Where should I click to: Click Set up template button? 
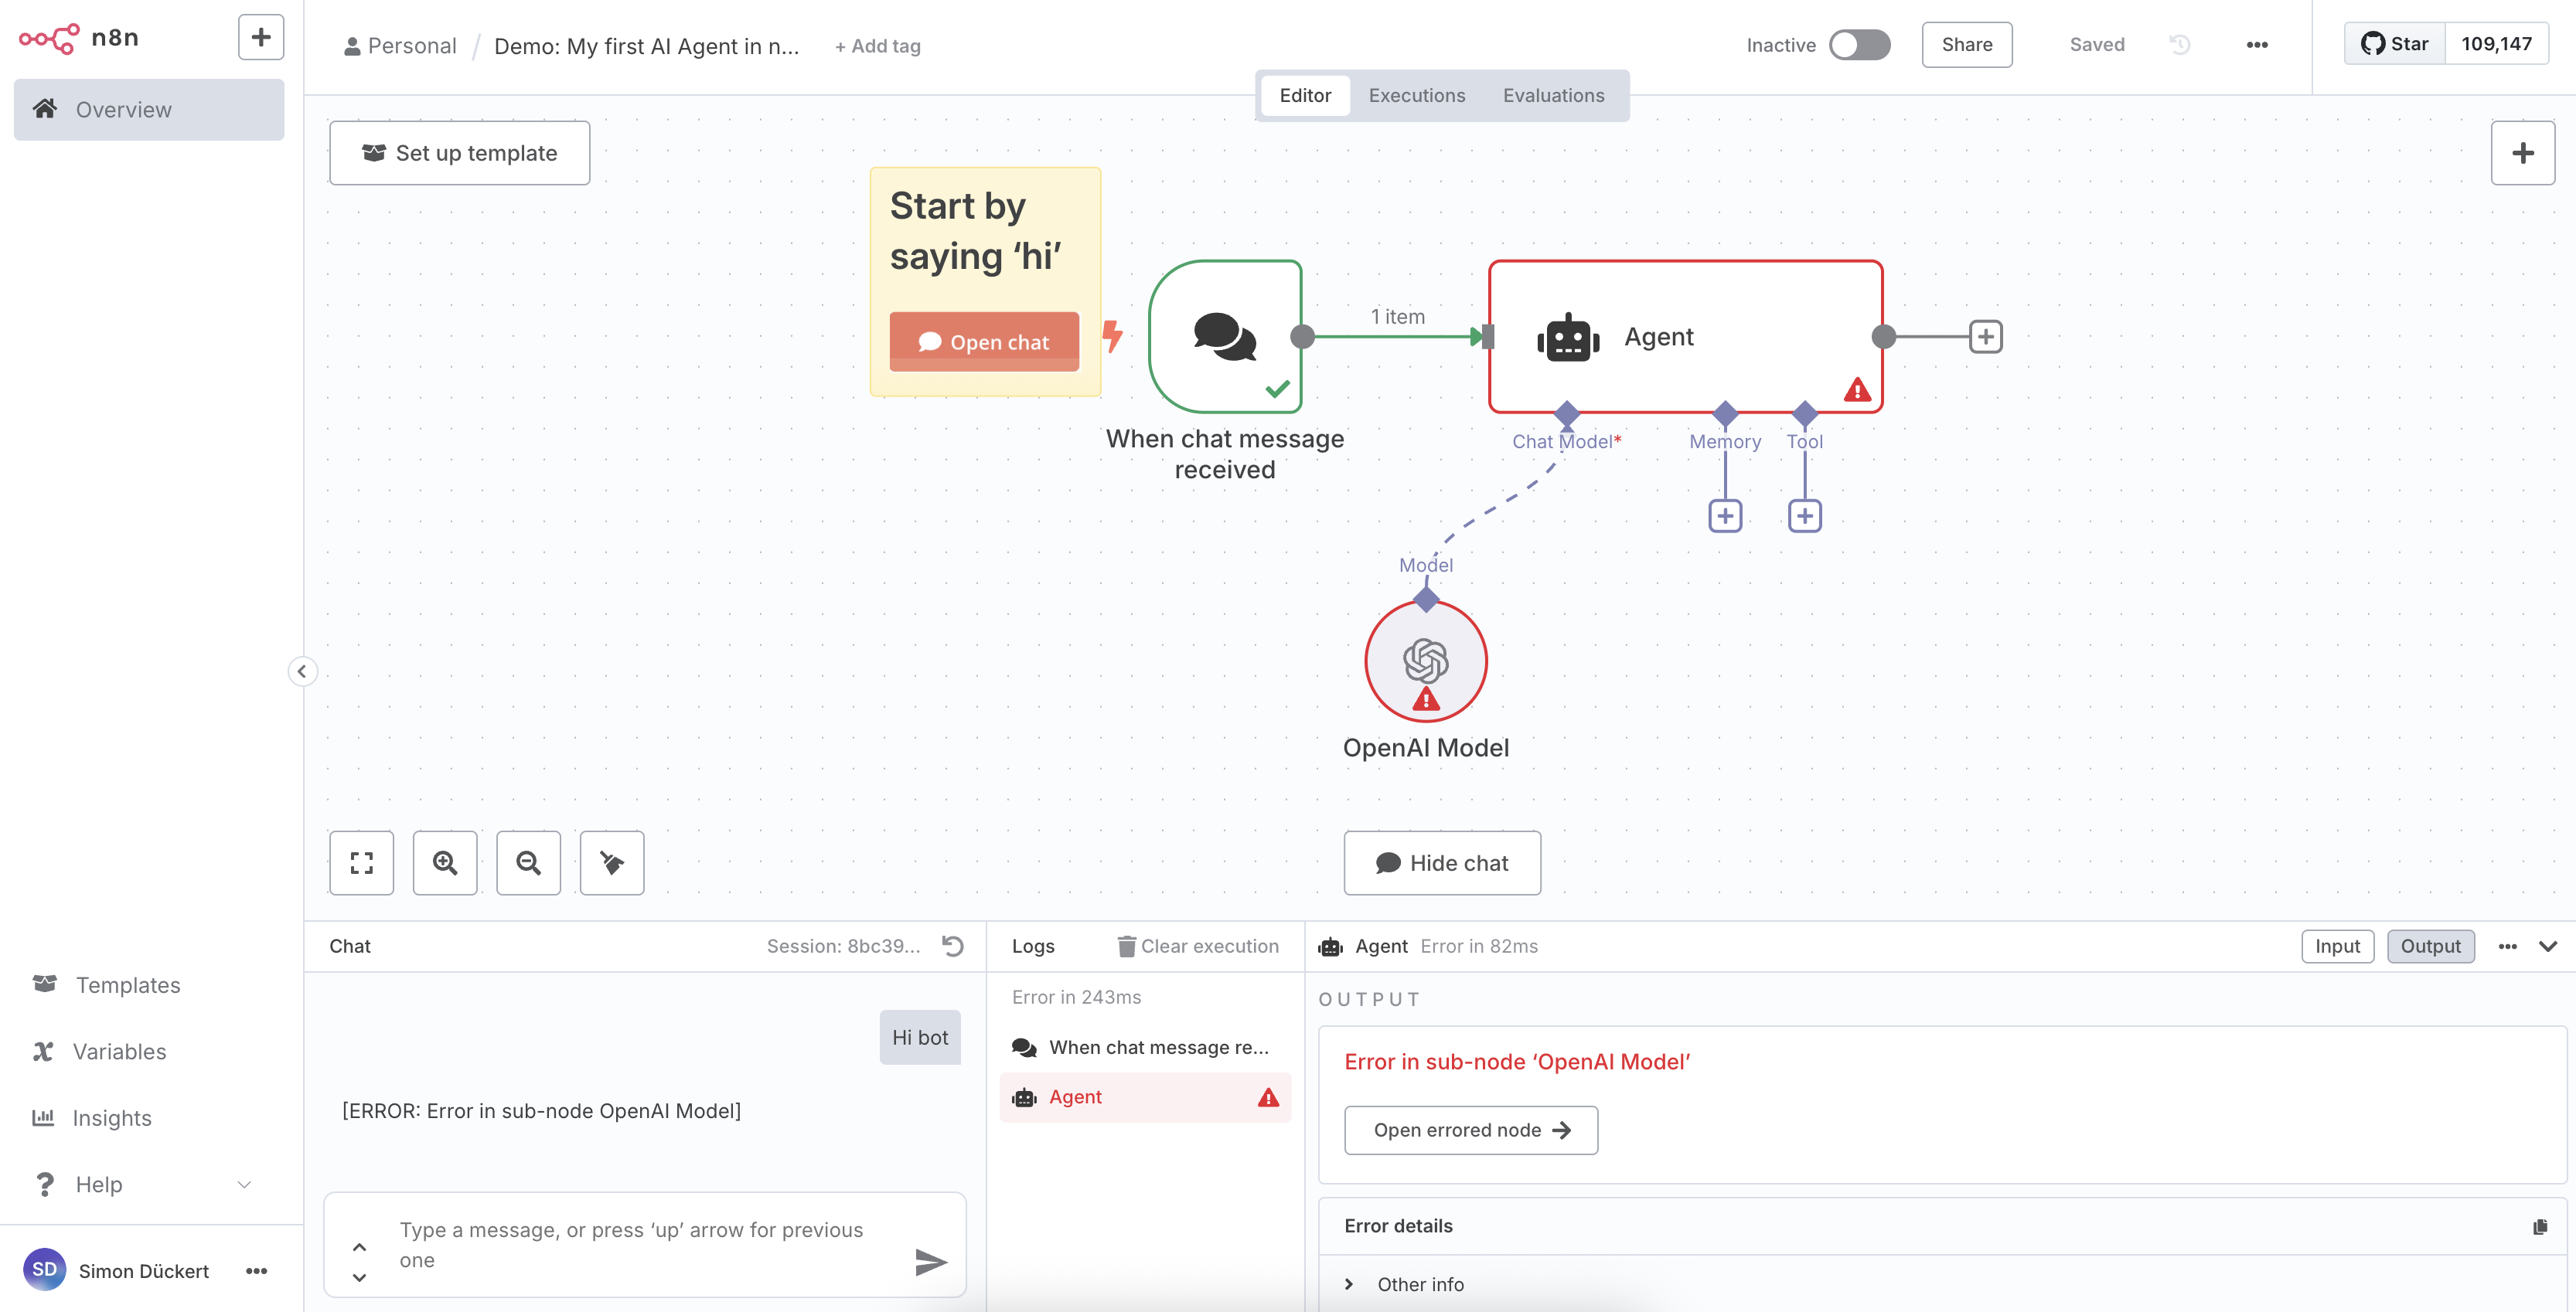point(459,153)
